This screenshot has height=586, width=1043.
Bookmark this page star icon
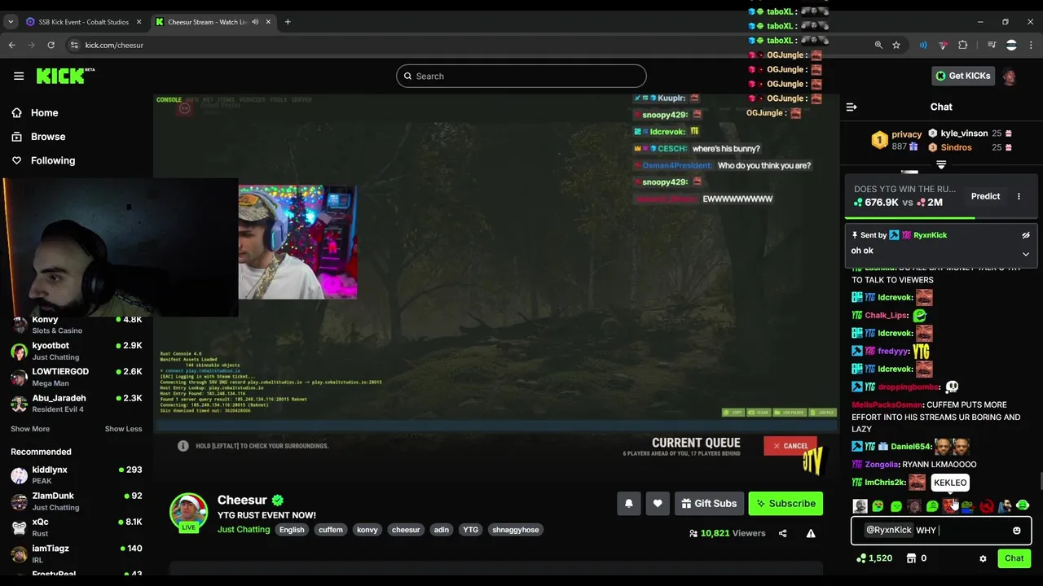(896, 45)
